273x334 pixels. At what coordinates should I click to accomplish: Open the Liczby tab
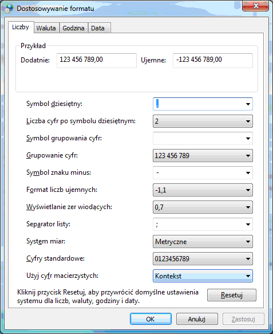(21, 27)
